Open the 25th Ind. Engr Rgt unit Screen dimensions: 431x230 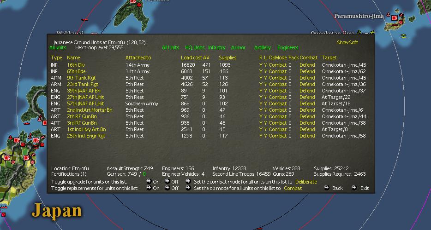pyautogui.click(x=86, y=136)
